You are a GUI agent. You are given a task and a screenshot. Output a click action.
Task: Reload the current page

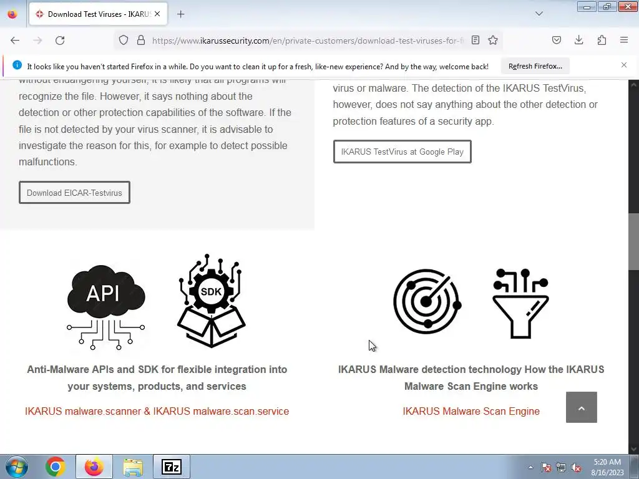point(60,41)
